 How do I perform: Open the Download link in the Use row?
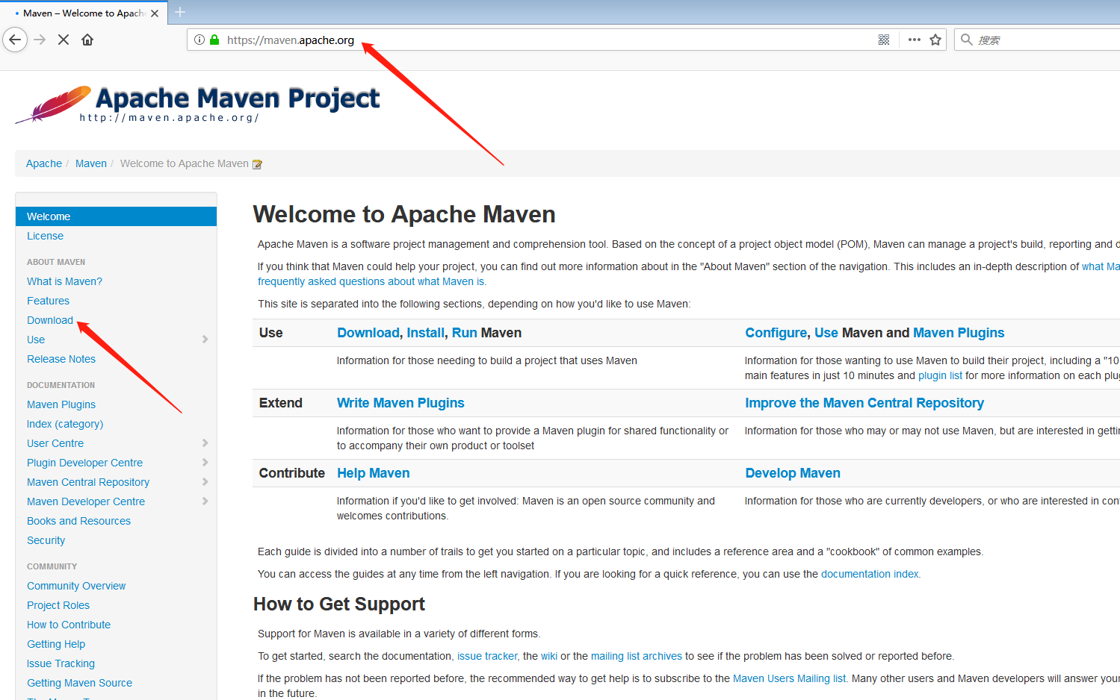pos(368,333)
